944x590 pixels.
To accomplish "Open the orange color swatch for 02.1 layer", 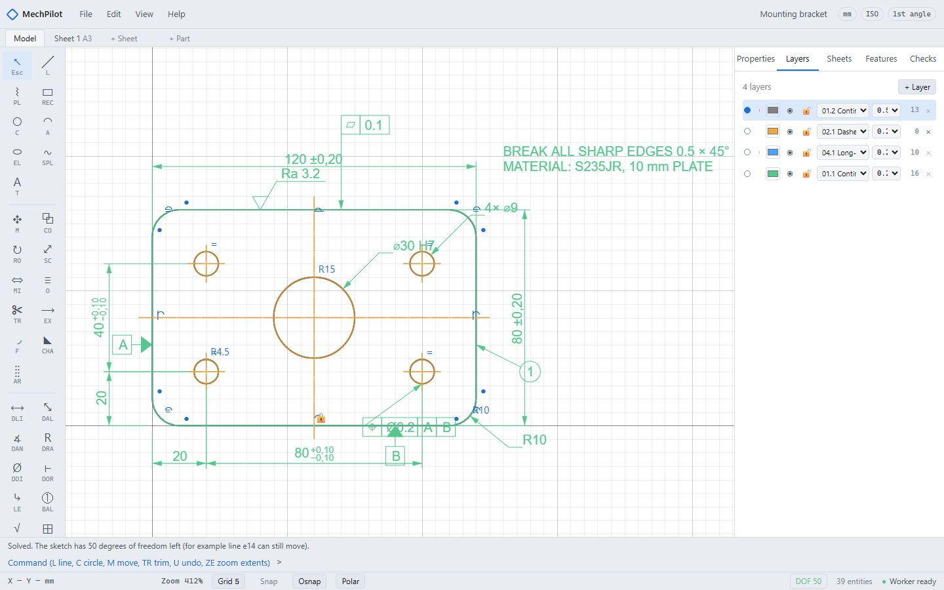I will [x=773, y=132].
